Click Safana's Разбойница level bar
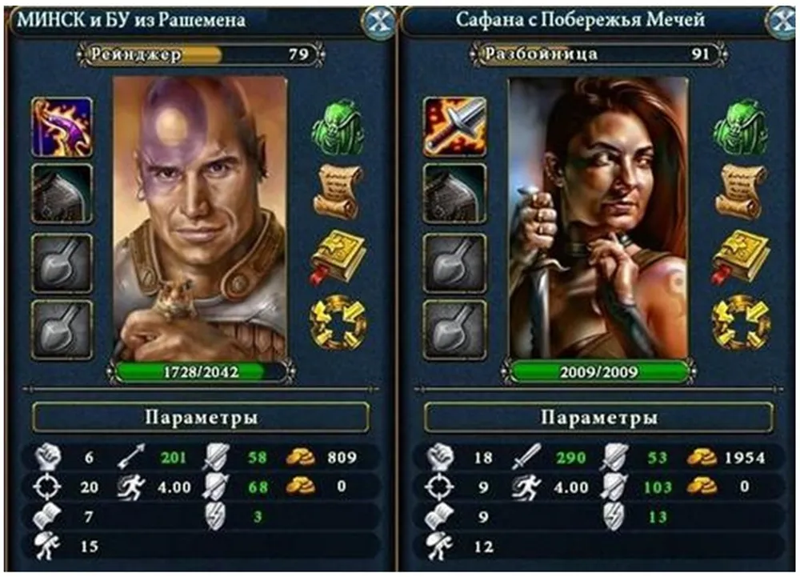 pos(598,54)
